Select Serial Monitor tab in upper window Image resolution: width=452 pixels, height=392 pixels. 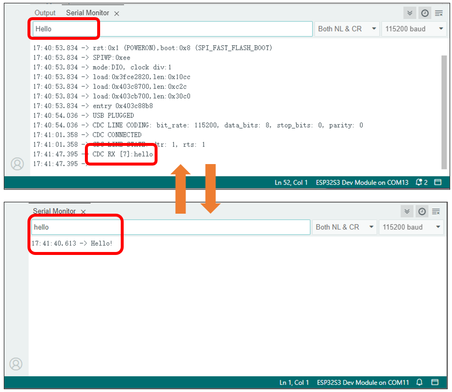pos(87,13)
